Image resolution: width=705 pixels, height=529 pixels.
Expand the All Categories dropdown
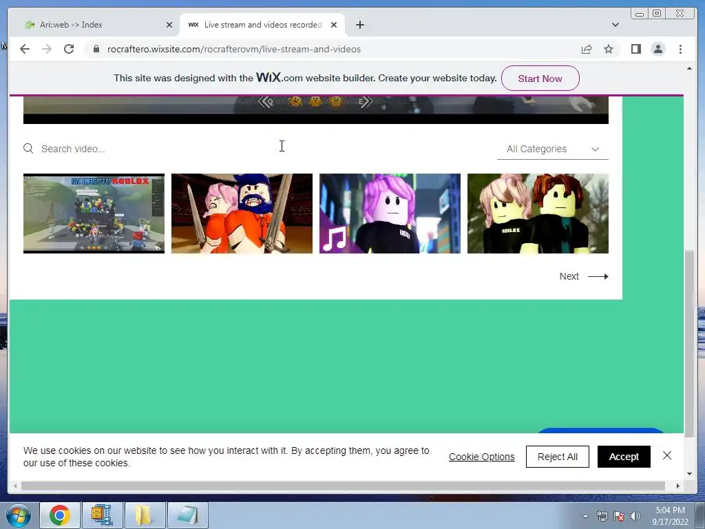[553, 149]
